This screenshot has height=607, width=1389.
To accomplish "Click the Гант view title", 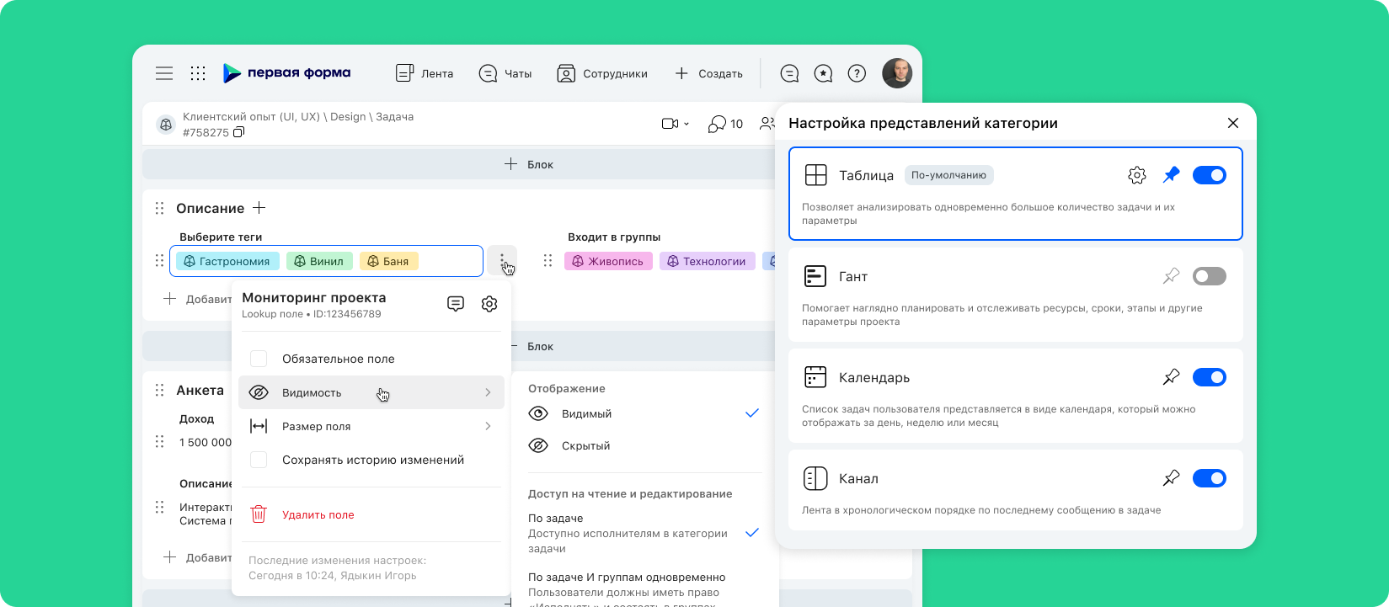I will pyautogui.click(x=853, y=276).
